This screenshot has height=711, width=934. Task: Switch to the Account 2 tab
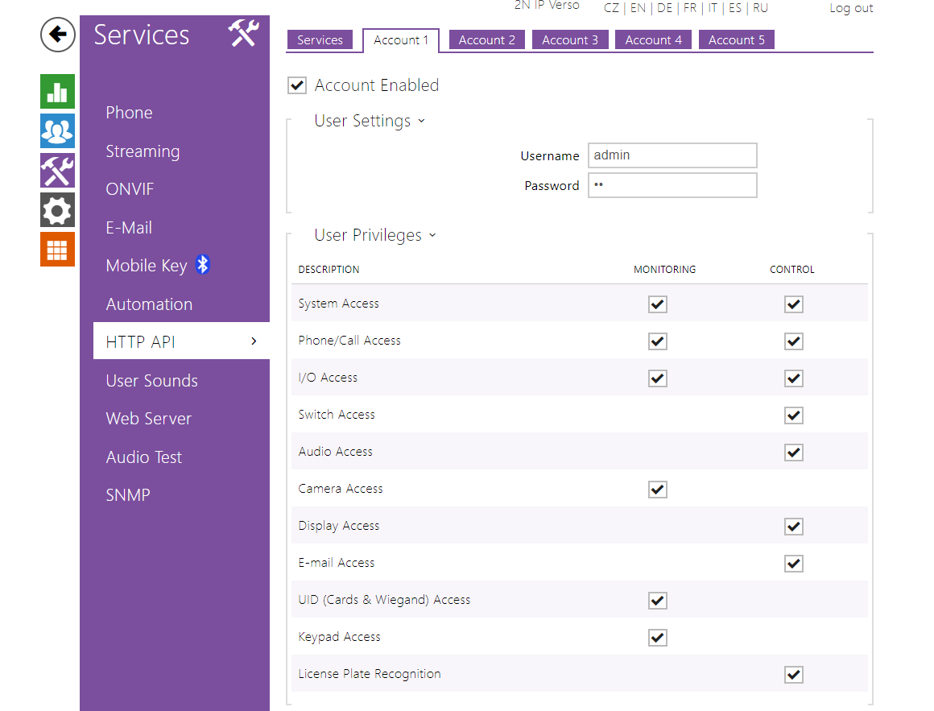click(x=486, y=40)
